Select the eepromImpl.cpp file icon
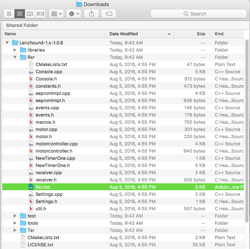Viewport: 250px width, 249px height. [31, 93]
